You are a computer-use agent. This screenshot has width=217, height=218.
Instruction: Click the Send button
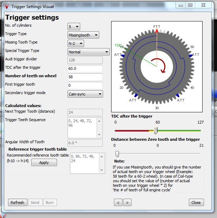tap(35, 203)
